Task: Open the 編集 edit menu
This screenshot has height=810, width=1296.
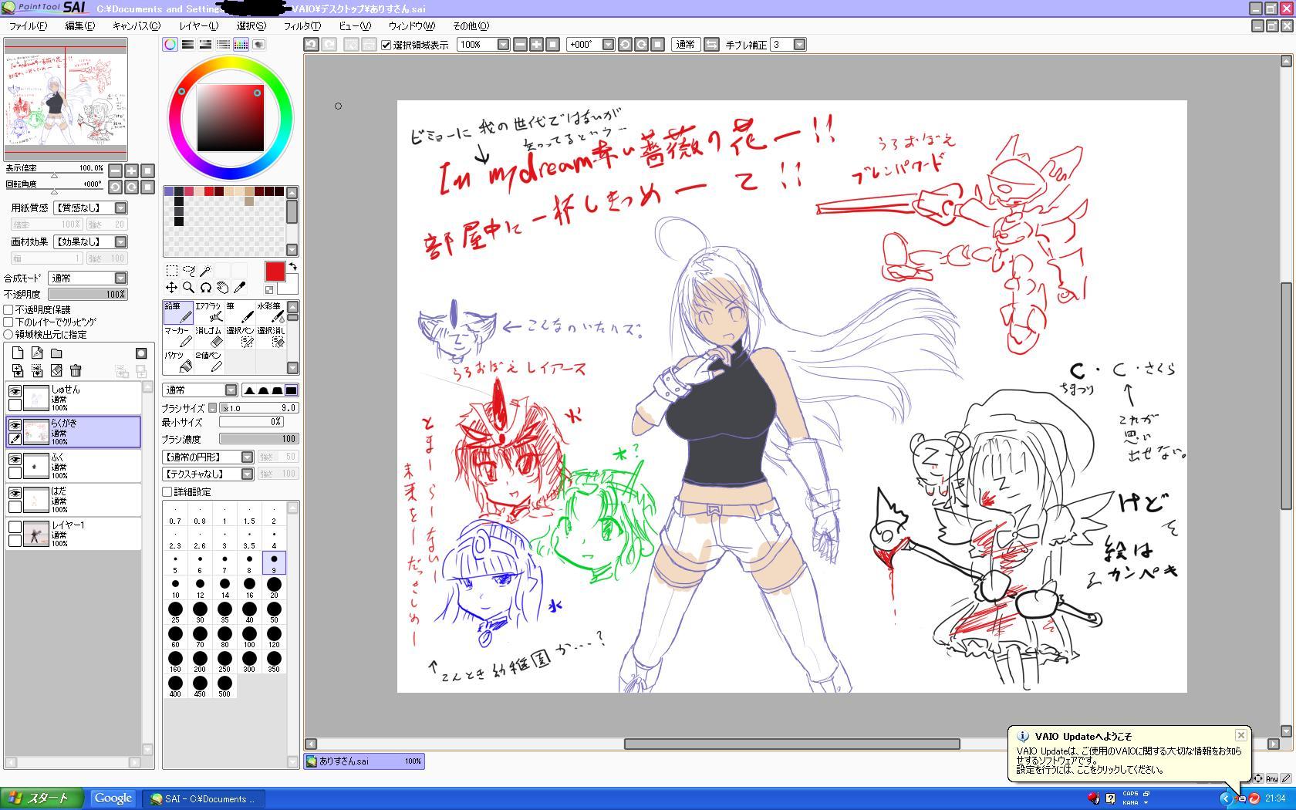Action: (79, 25)
